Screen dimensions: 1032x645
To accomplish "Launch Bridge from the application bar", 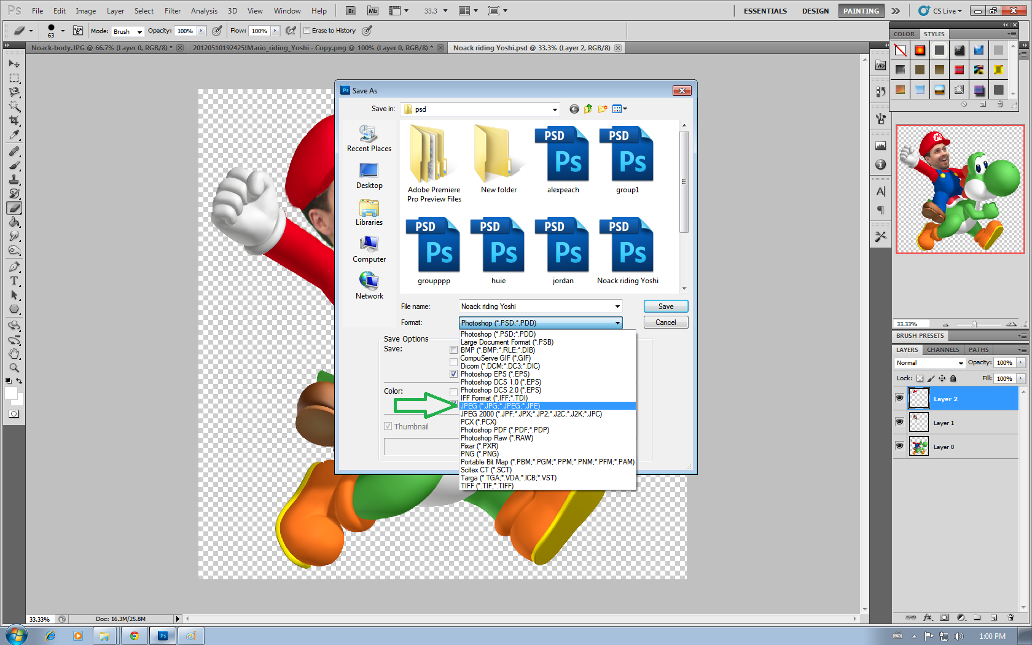I will click(x=351, y=10).
